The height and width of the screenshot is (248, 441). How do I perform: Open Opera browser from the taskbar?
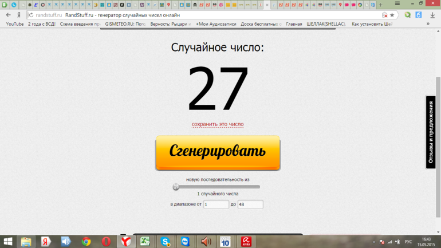(x=106, y=242)
